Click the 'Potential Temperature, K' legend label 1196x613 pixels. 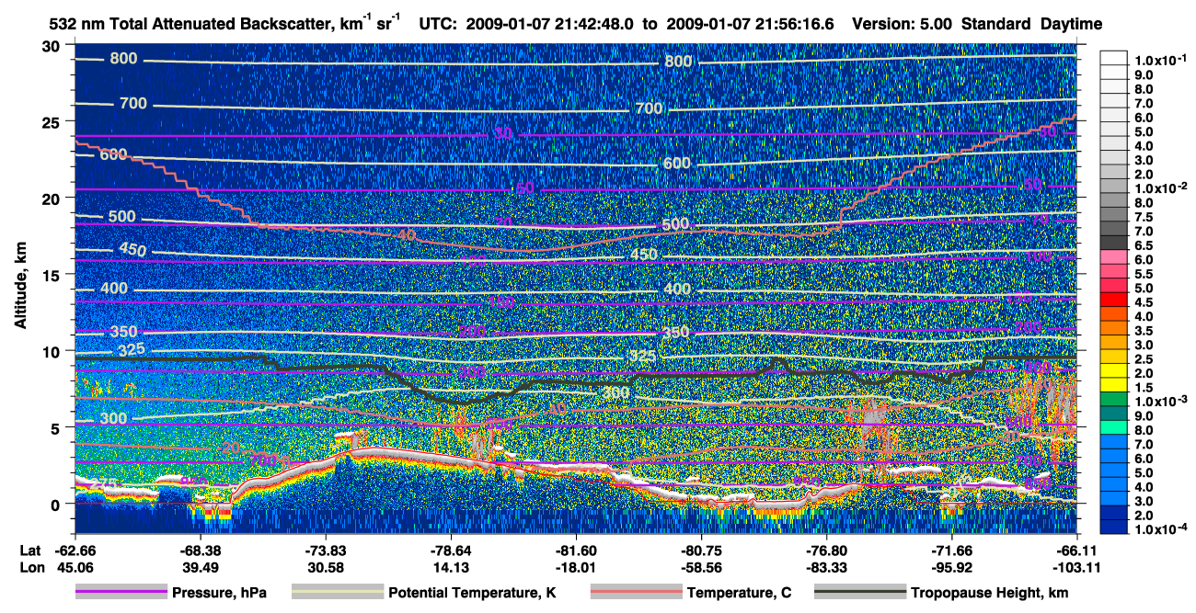click(472, 593)
